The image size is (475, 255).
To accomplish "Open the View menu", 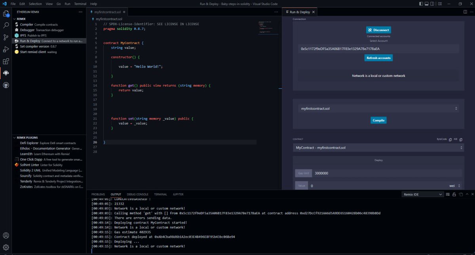I will point(49,4).
